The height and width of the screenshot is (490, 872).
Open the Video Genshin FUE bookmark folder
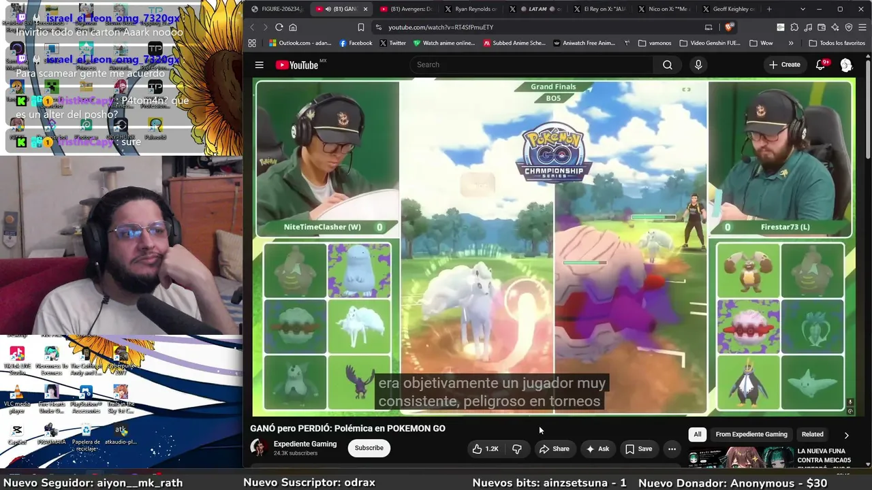(x=710, y=43)
